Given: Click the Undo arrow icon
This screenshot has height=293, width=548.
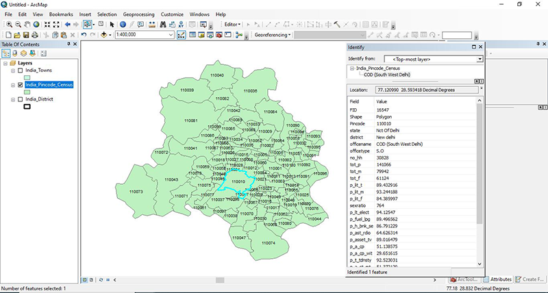Looking at the screenshot, I should (84, 34).
